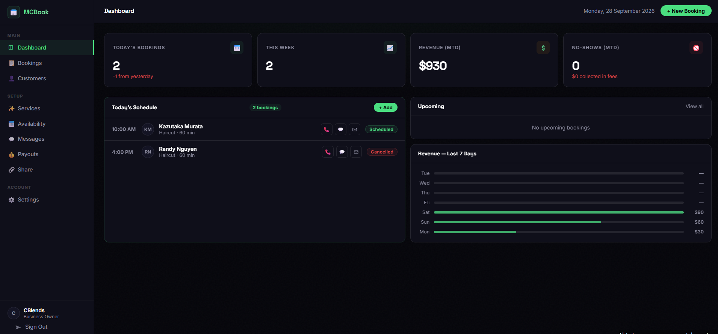Click the '$0 collected in fees' text
The height and width of the screenshot is (334, 718).
click(595, 77)
